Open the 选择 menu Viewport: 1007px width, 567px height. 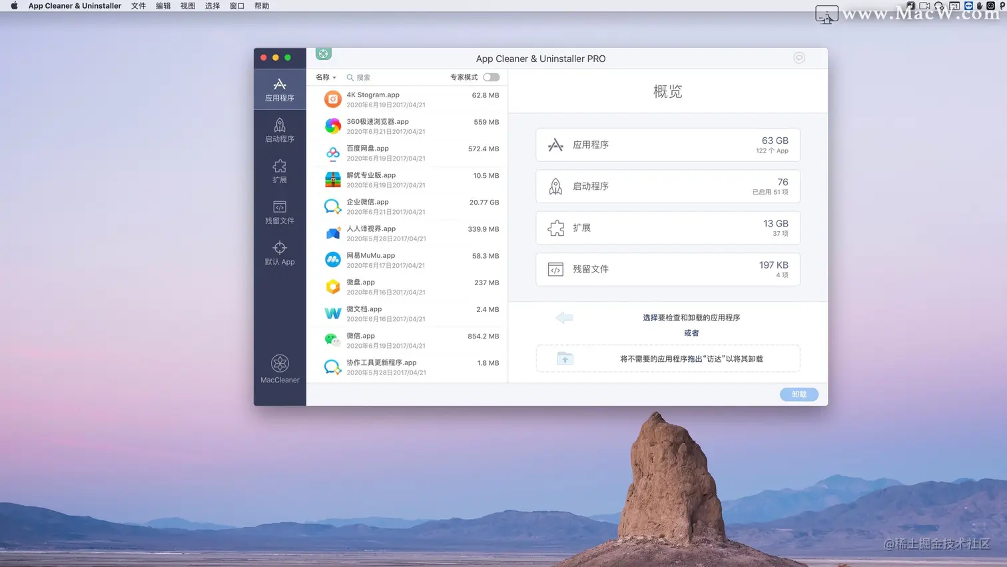pyautogui.click(x=212, y=6)
